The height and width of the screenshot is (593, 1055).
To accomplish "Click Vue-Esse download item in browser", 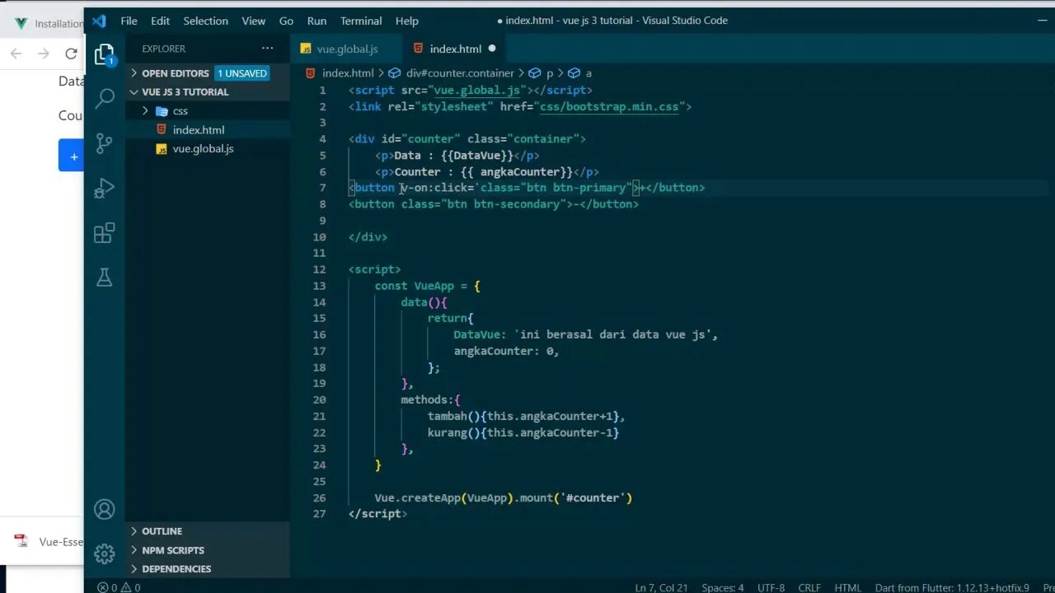I will pyautogui.click(x=49, y=542).
